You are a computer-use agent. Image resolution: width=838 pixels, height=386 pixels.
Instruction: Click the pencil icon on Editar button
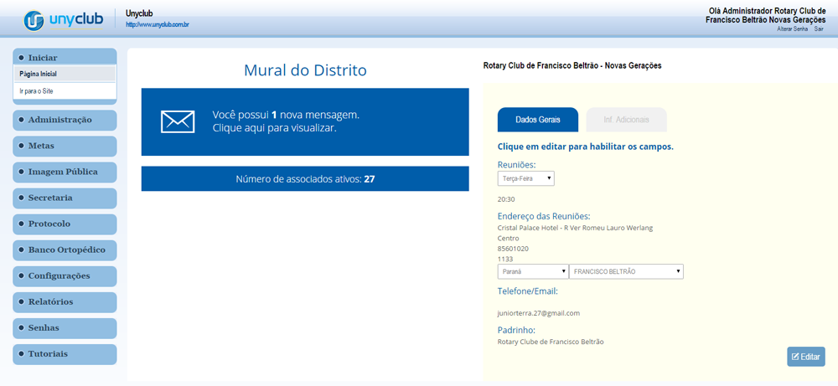(x=795, y=357)
